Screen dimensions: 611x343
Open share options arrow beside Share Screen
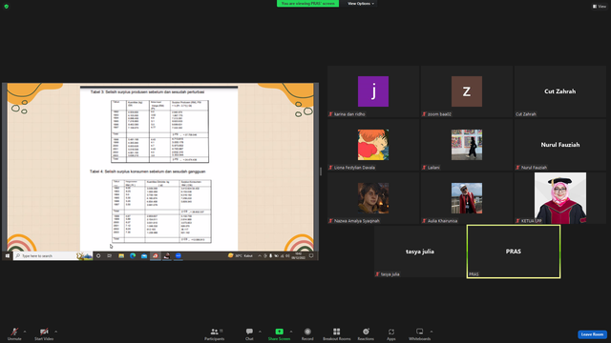(291, 332)
